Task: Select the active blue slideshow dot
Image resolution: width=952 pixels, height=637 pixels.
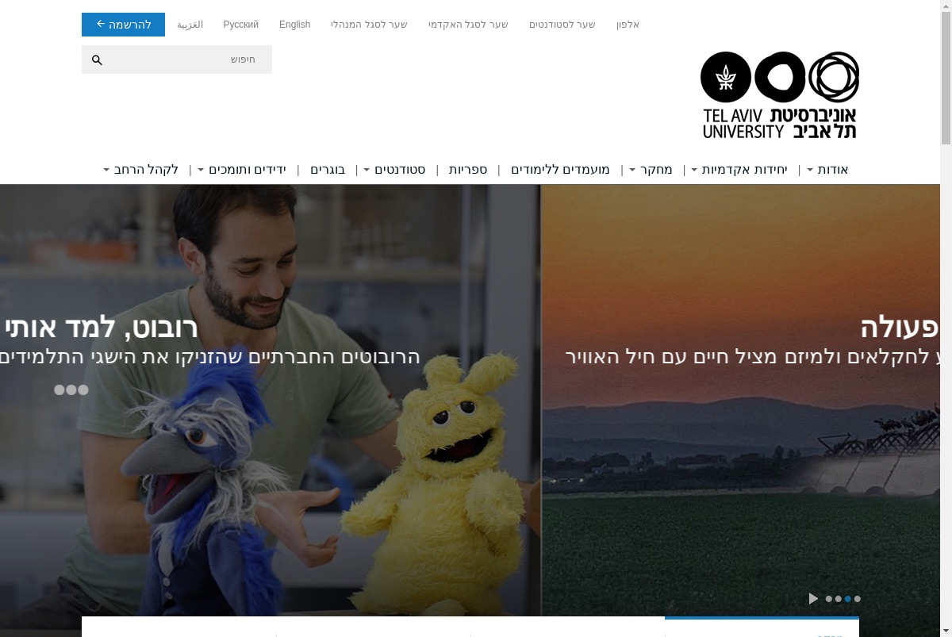Action: 848,599
